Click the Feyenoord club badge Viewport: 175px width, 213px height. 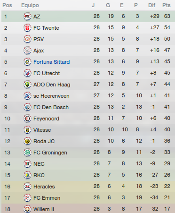pyautogui.click(x=27, y=119)
